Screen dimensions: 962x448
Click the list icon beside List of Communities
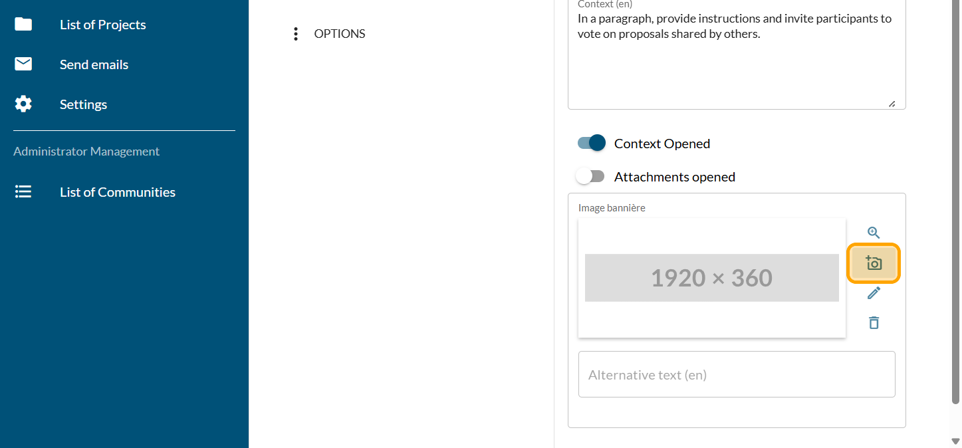pos(23,192)
